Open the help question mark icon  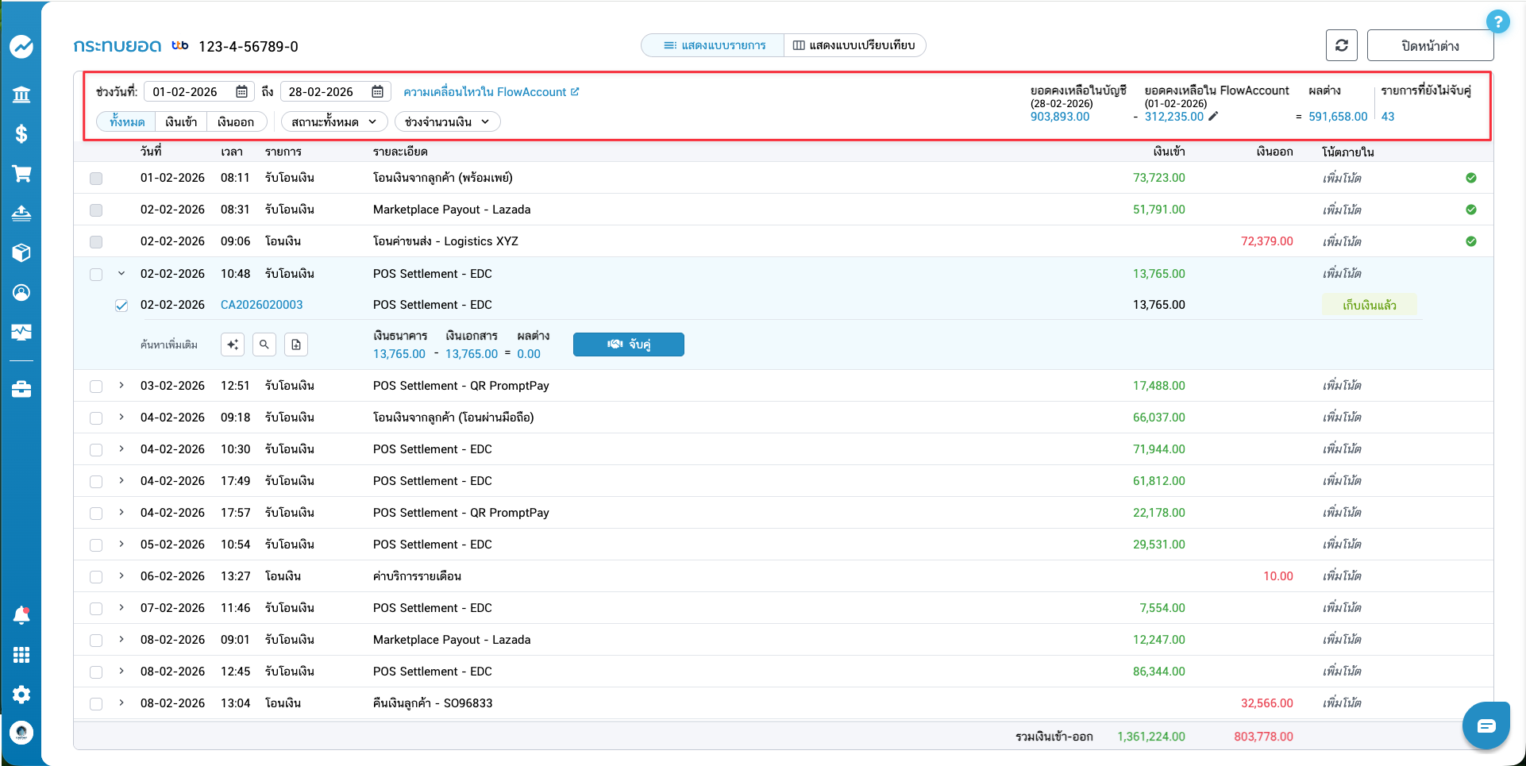(x=1497, y=21)
